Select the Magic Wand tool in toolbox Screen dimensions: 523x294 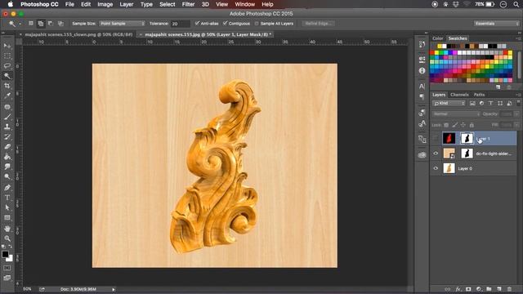coord(7,76)
